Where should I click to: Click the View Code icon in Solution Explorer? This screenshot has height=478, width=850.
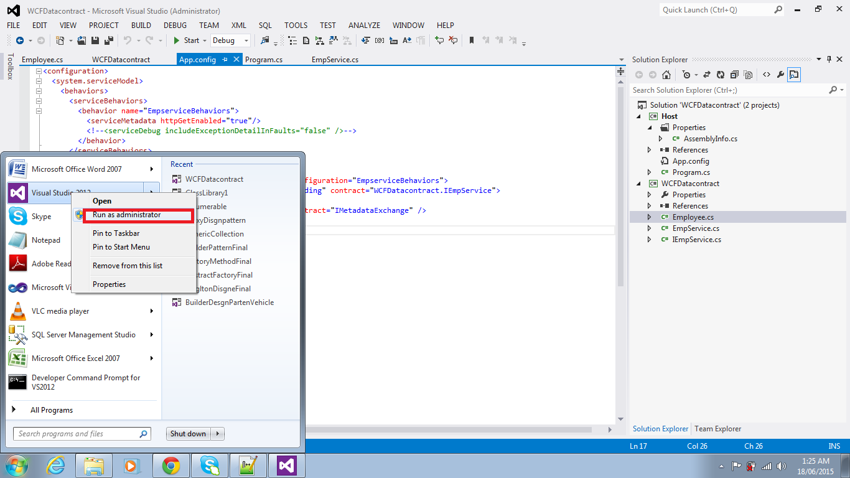click(766, 75)
